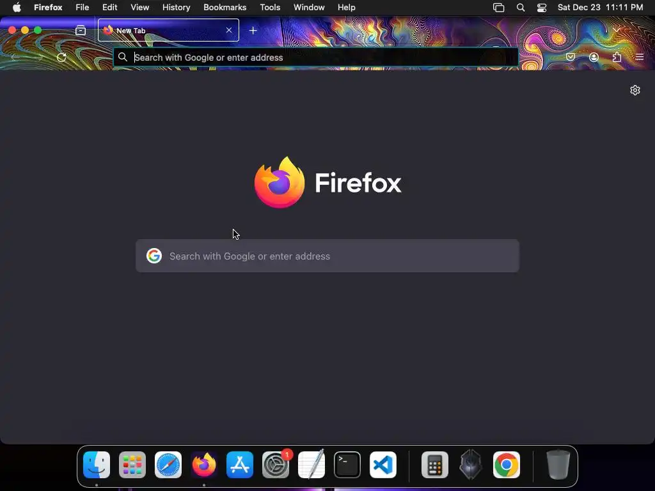Open the Firefox application menu

point(48,8)
